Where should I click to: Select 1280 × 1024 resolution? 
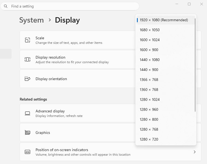(166, 99)
